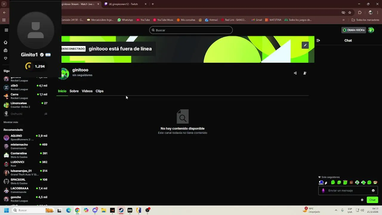The height and width of the screenshot is (215, 382).
Task: Open Discord from the Windows taskbar
Action: (95, 210)
